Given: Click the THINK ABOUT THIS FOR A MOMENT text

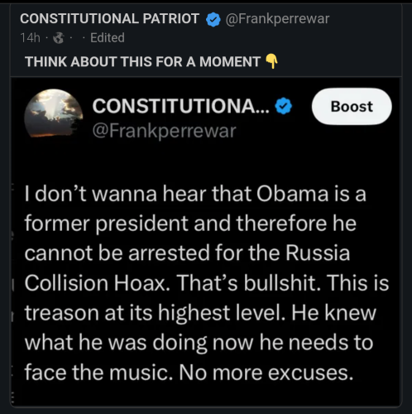Looking at the screenshot, I should pyautogui.click(x=142, y=61).
